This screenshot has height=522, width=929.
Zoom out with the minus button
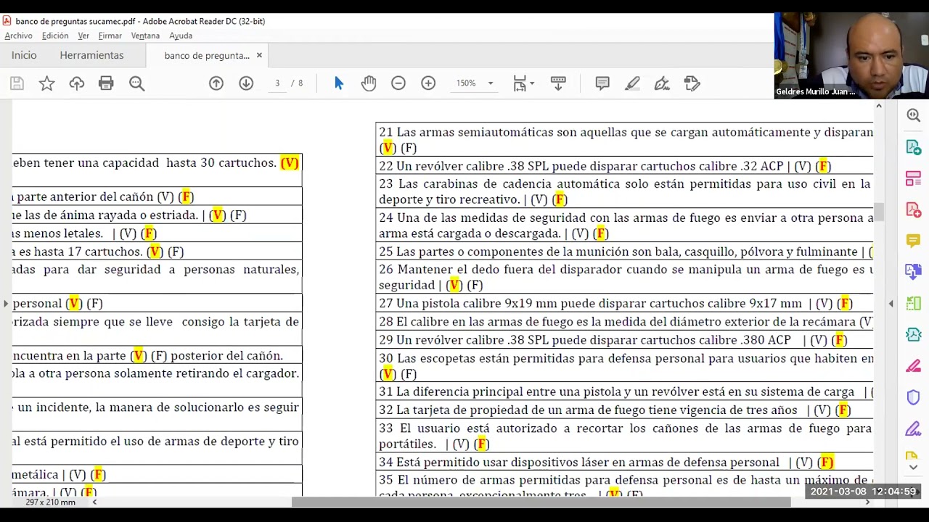click(x=398, y=83)
